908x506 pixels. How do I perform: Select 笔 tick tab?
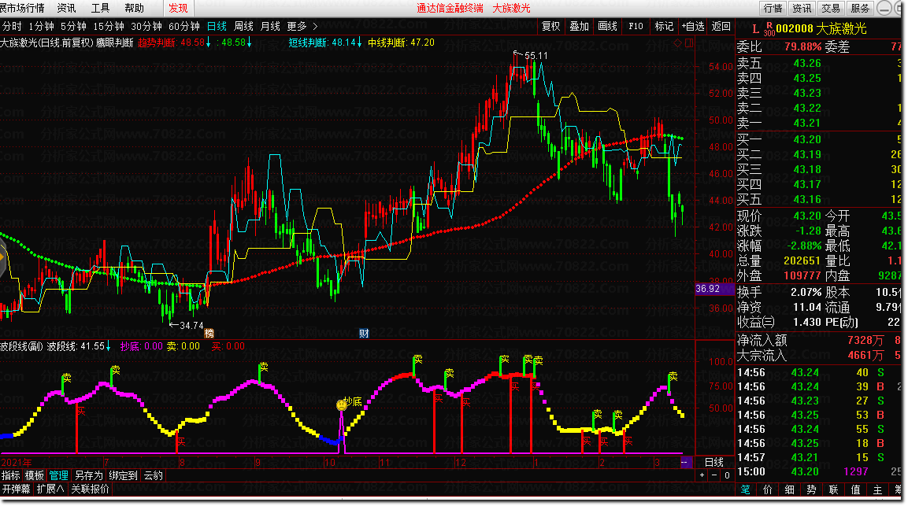(x=746, y=489)
